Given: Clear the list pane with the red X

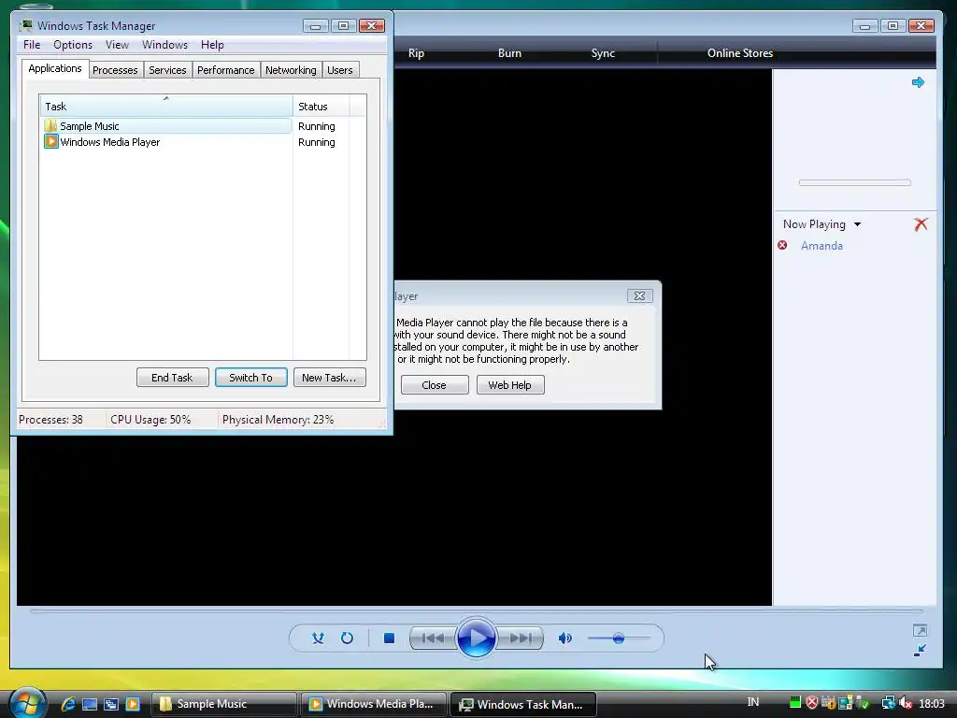Looking at the screenshot, I should pos(921,224).
